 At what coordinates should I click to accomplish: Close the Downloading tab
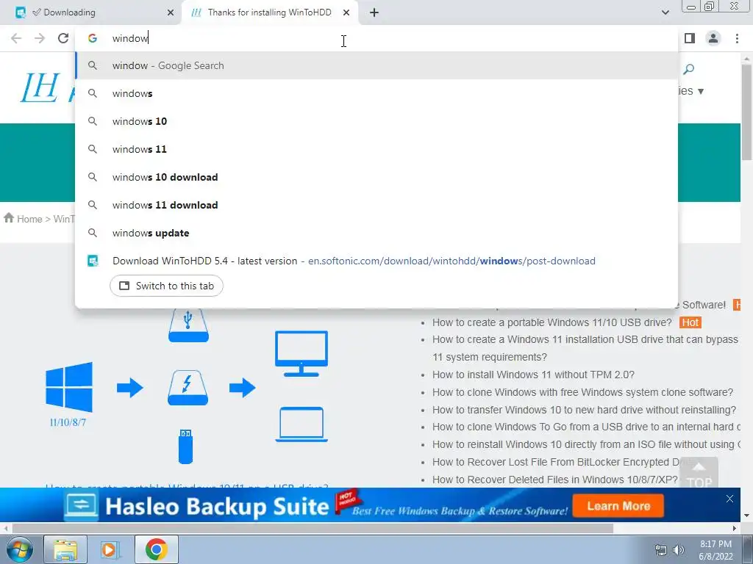click(171, 13)
